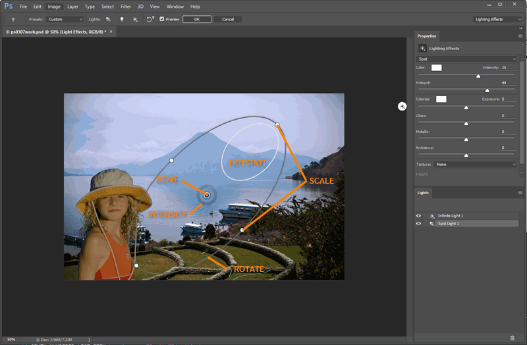Select the Spot Light 1 row
Image resolution: width=527 pixels, height=345 pixels.
pyautogui.click(x=467, y=224)
